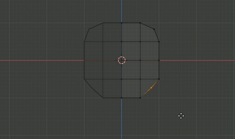Select the orange highlighted vertex on the mesh
The height and width of the screenshot is (139, 235).
pos(151,88)
